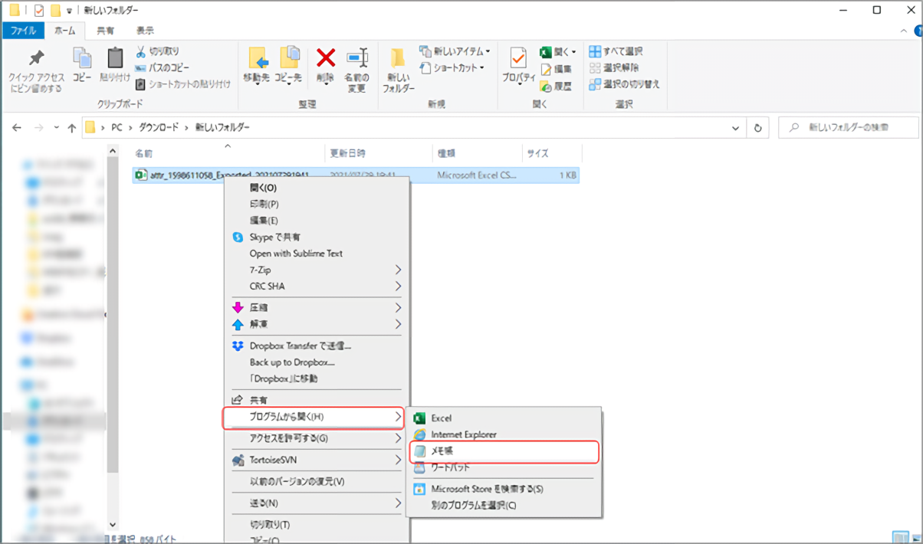Switch to the Share tab
Screen dimensions: 923x544
pyautogui.click(x=105, y=31)
